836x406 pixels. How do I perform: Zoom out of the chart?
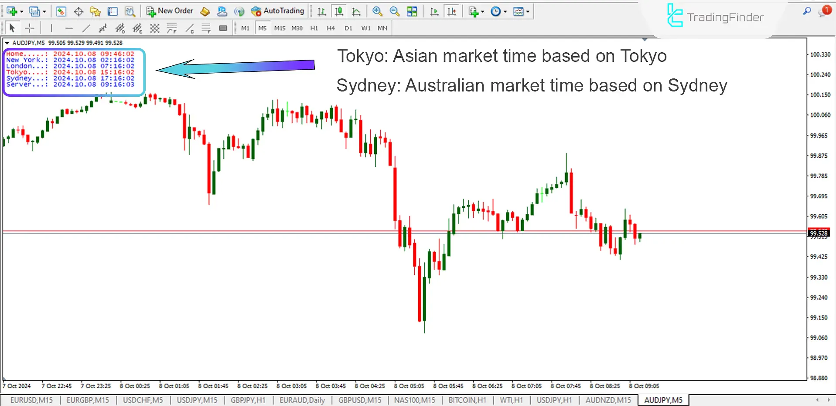point(394,11)
